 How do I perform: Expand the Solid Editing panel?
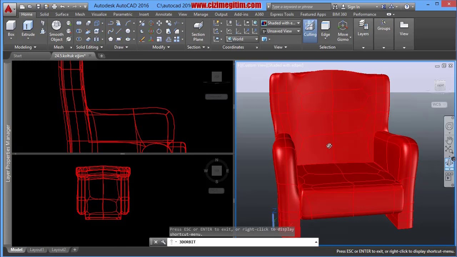[x=89, y=47]
